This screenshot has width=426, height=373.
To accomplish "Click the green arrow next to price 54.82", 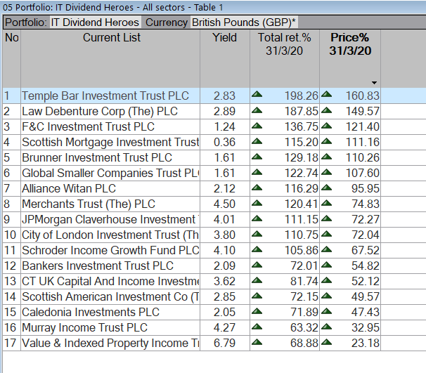I will coord(326,266).
